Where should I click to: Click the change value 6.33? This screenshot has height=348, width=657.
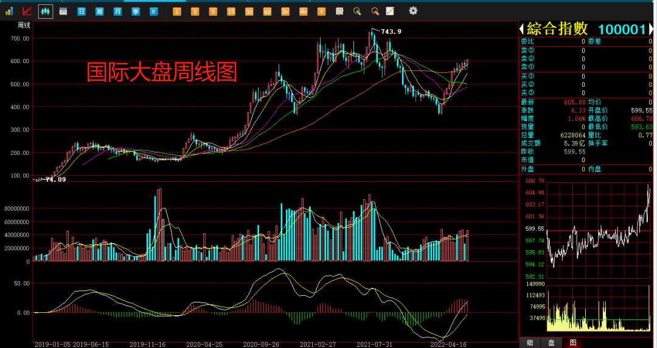(579, 111)
